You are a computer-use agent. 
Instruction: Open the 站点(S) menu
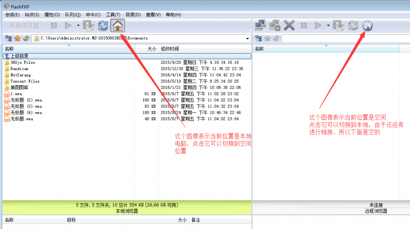(x=32, y=15)
